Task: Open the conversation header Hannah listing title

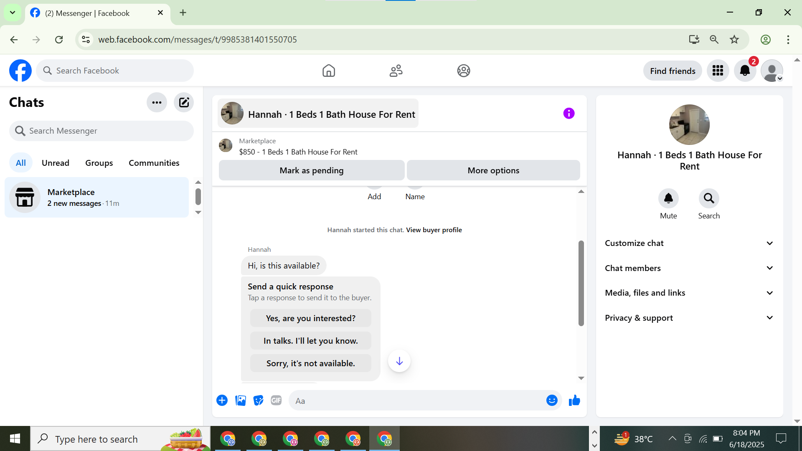Action: (318, 114)
